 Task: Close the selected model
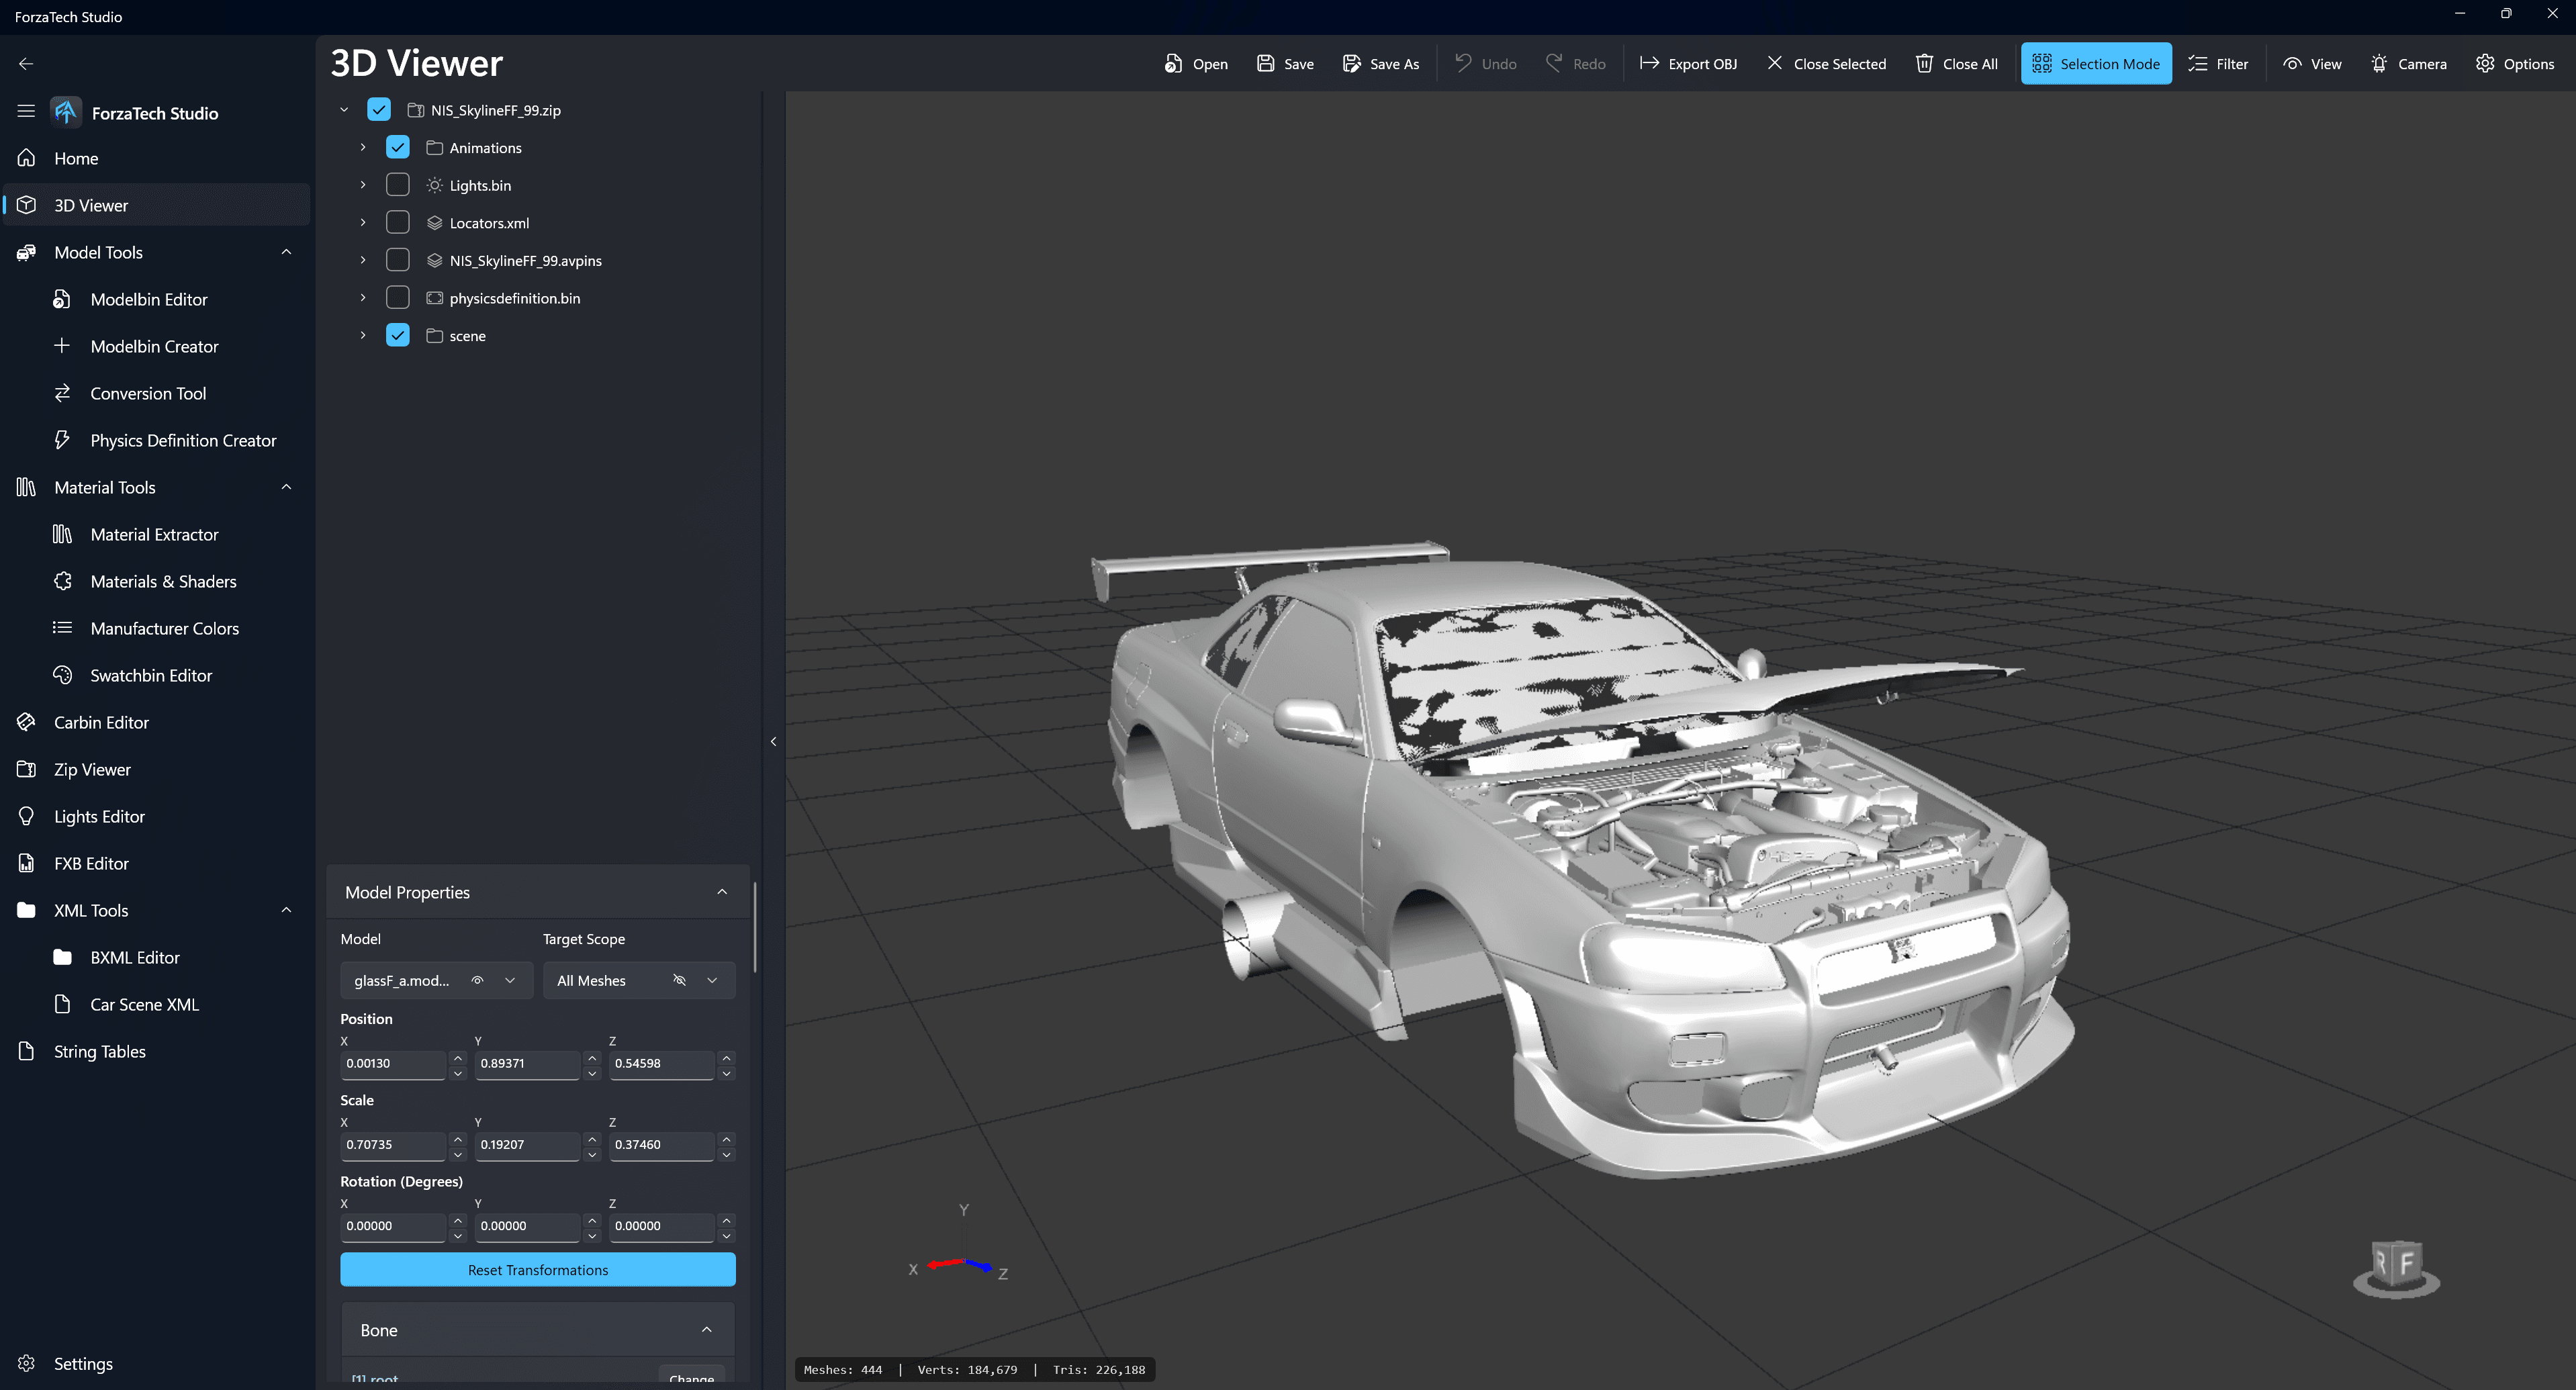coord(1826,64)
